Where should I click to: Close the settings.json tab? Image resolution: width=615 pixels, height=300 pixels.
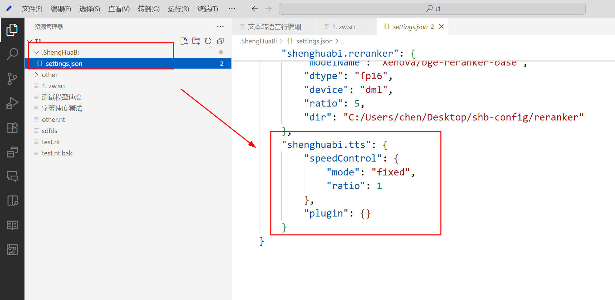point(441,26)
